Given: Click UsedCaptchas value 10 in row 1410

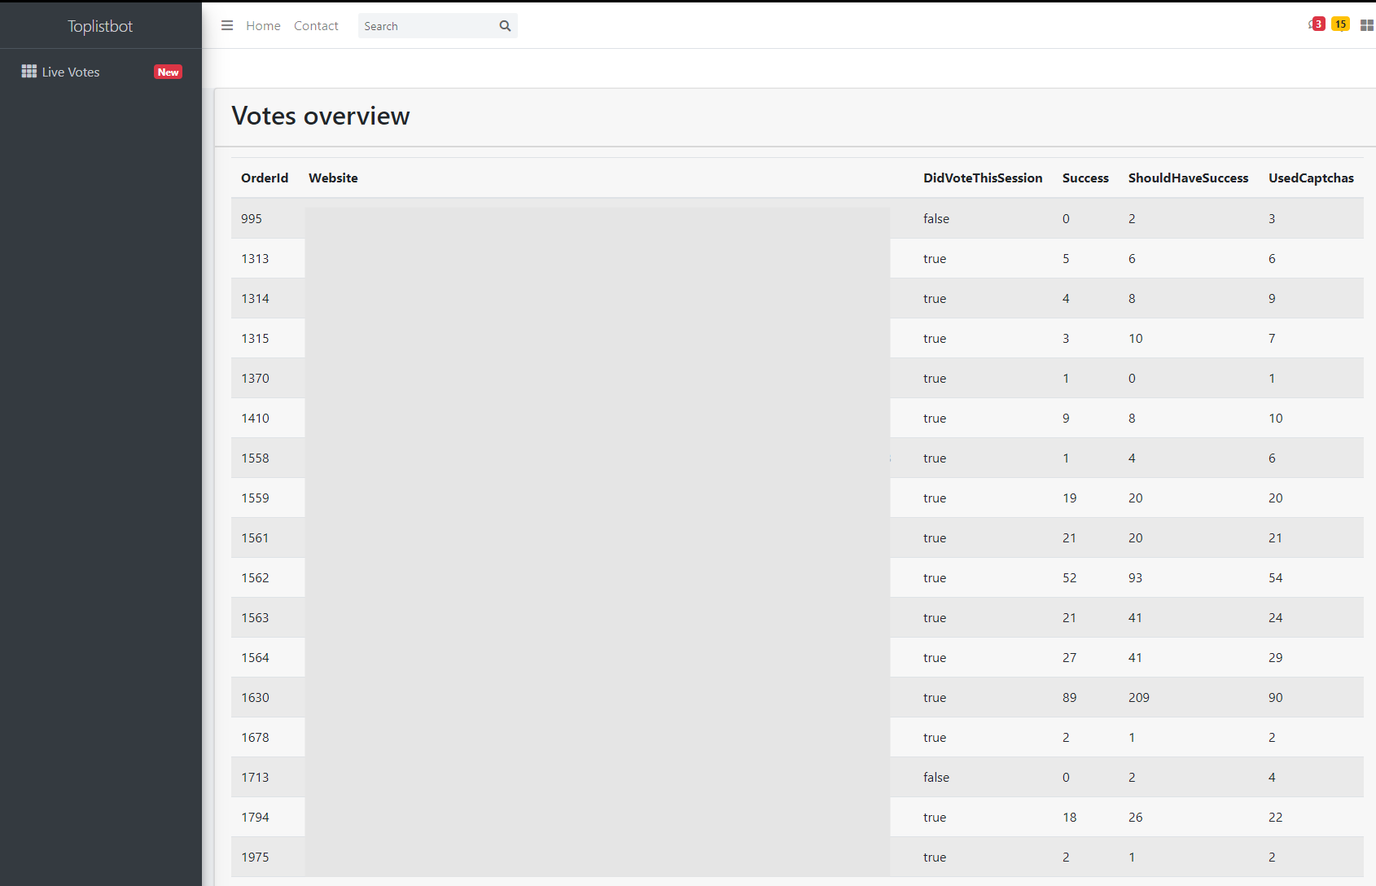Looking at the screenshot, I should point(1275,419).
